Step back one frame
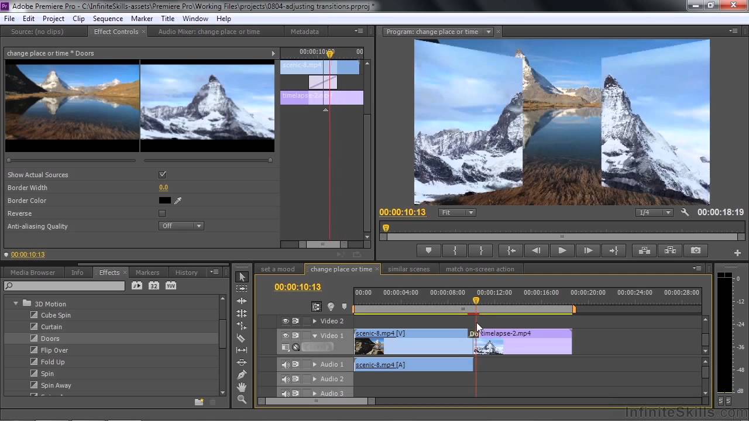This screenshot has height=421, width=749. coord(536,250)
